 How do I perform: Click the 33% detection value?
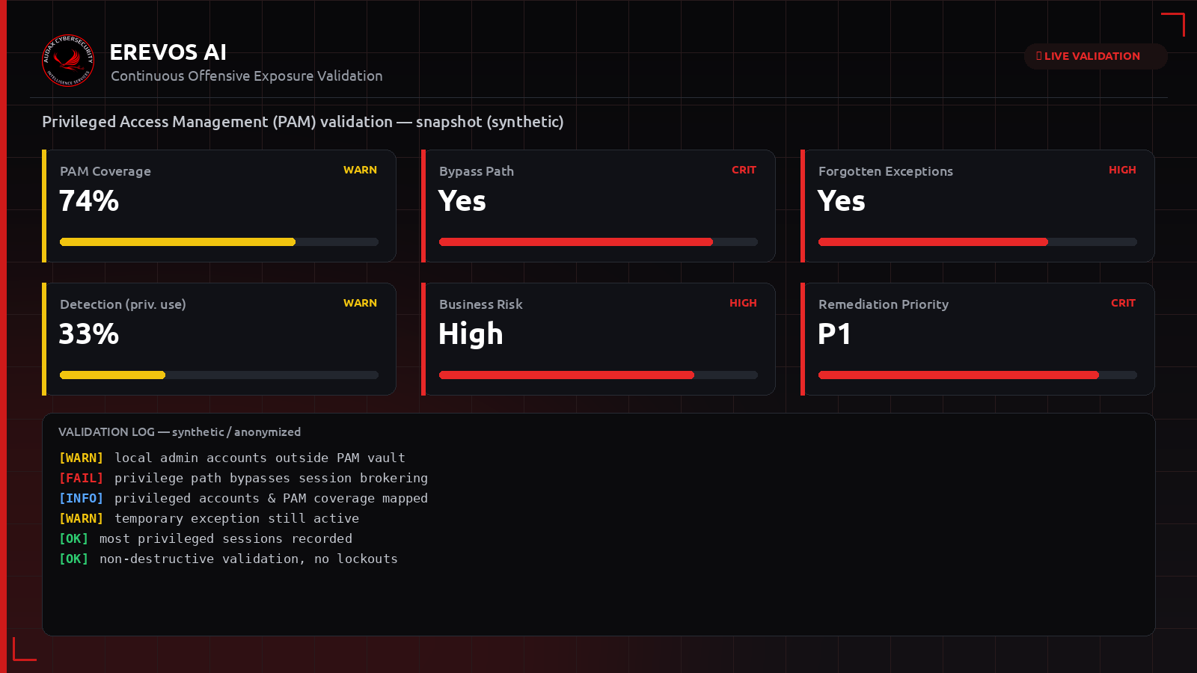[x=89, y=334]
